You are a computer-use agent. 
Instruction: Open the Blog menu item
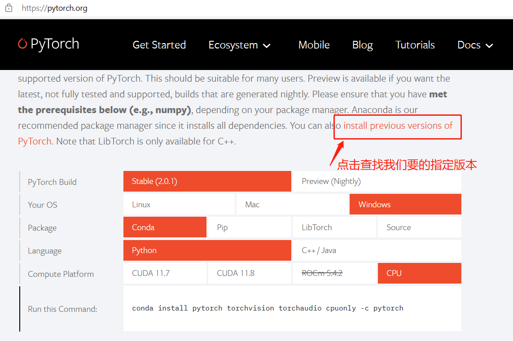coord(362,45)
